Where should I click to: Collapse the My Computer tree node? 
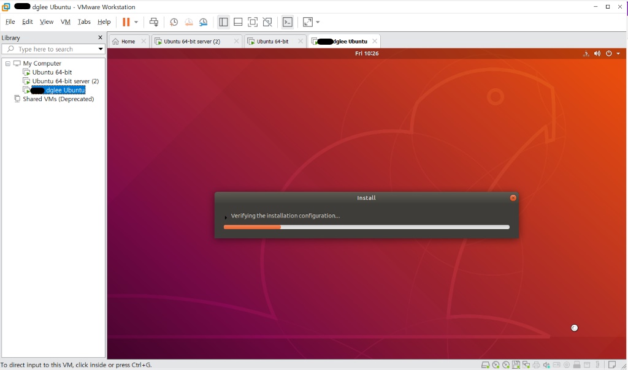pos(7,64)
